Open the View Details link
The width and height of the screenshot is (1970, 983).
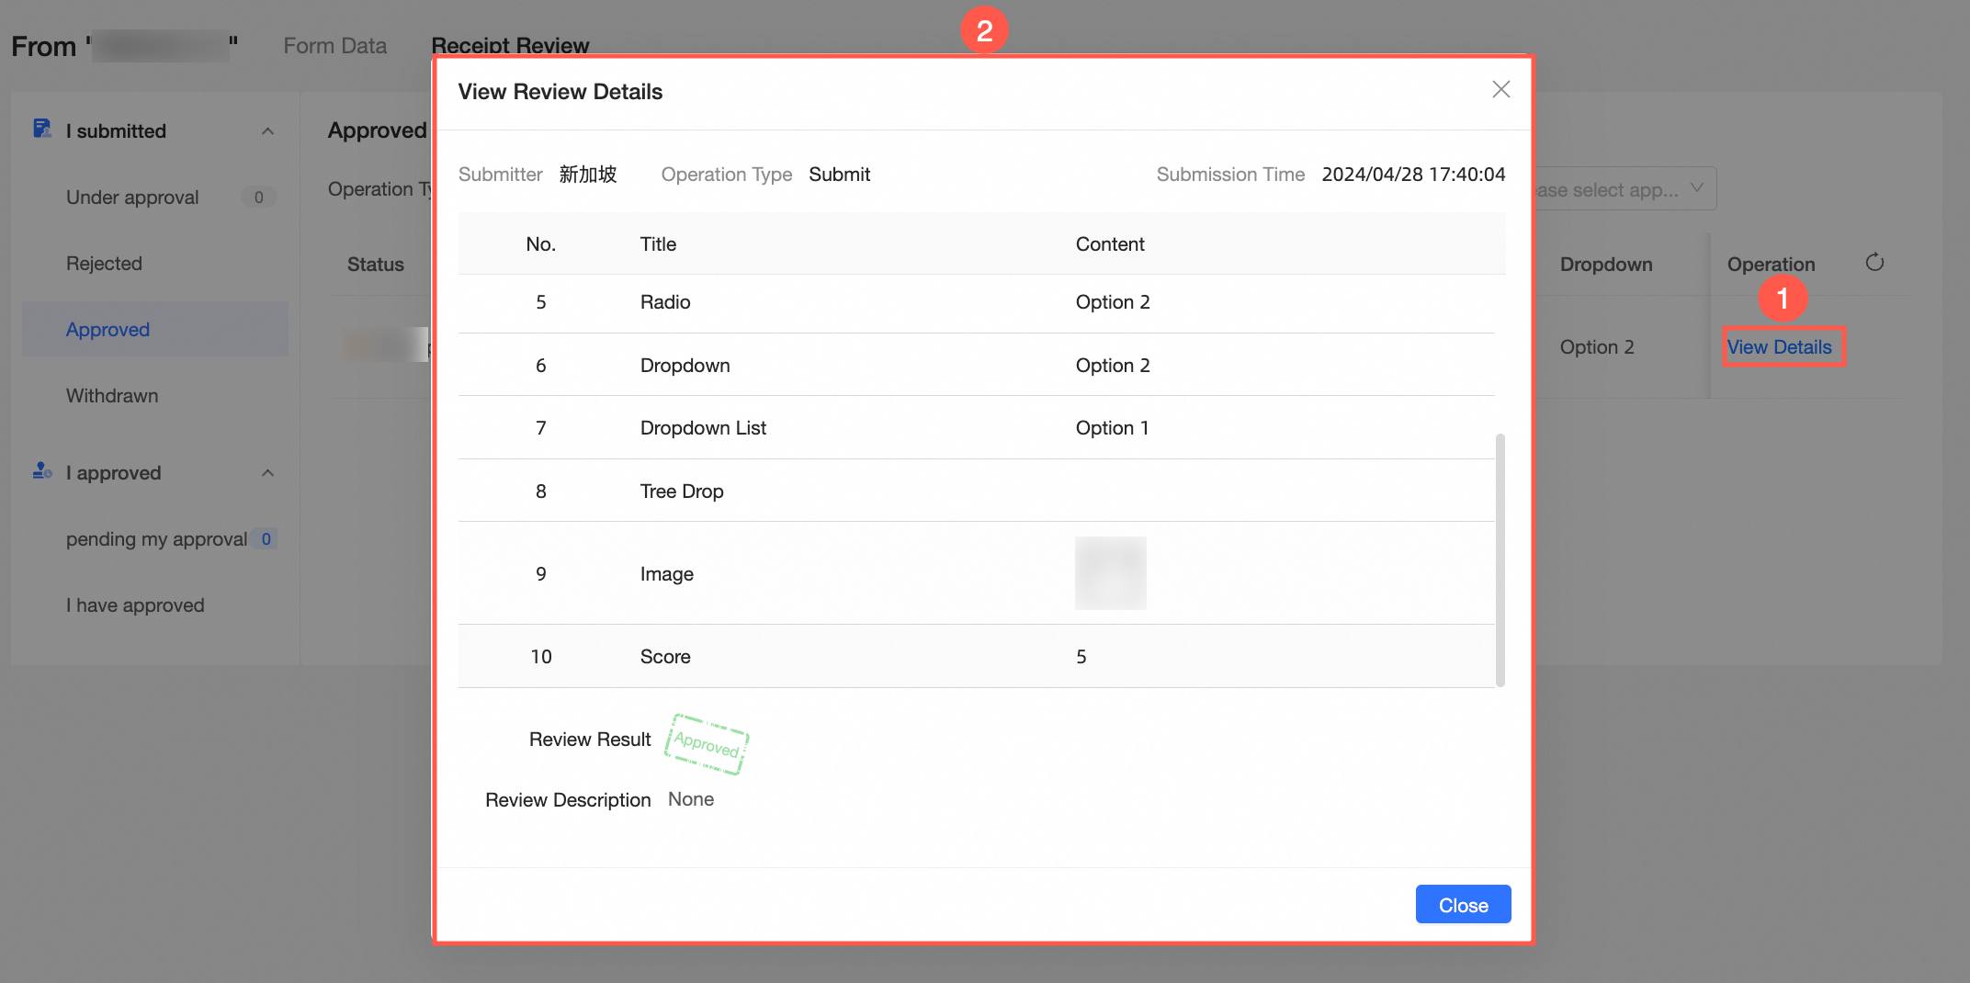coord(1779,347)
